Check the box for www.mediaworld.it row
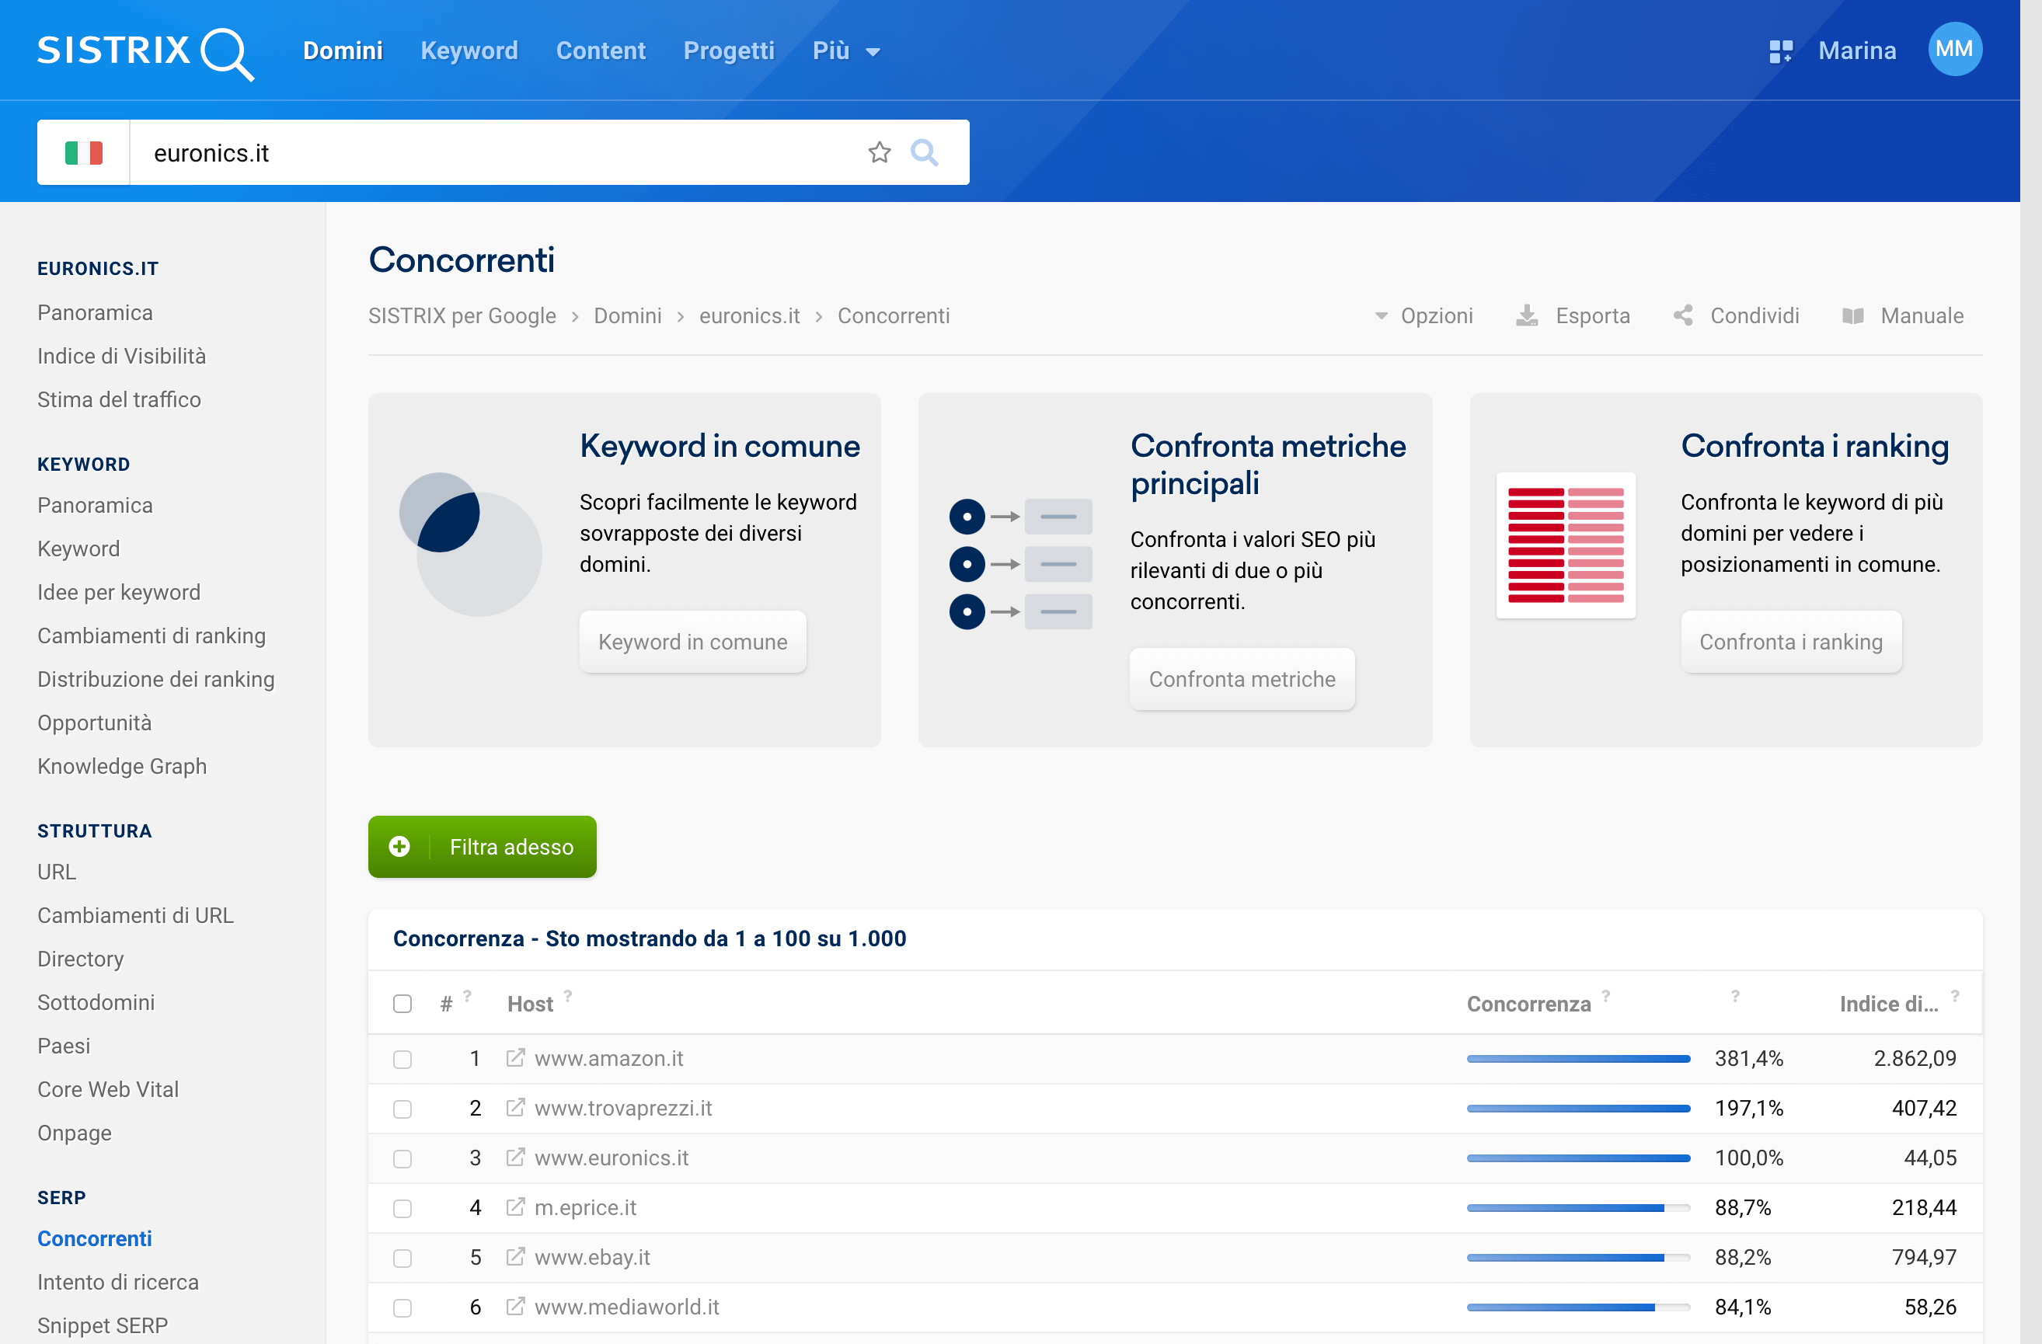 pos(402,1308)
